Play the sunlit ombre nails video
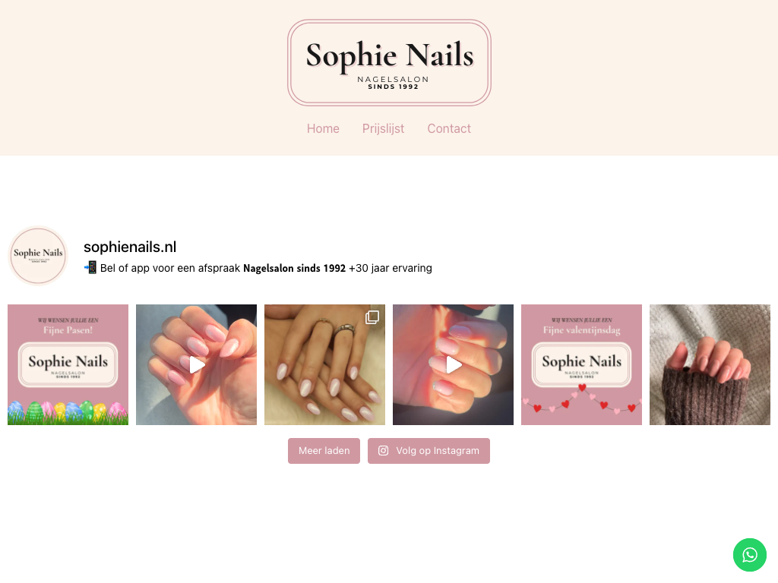This screenshot has width=778, height=583. [x=453, y=365]
